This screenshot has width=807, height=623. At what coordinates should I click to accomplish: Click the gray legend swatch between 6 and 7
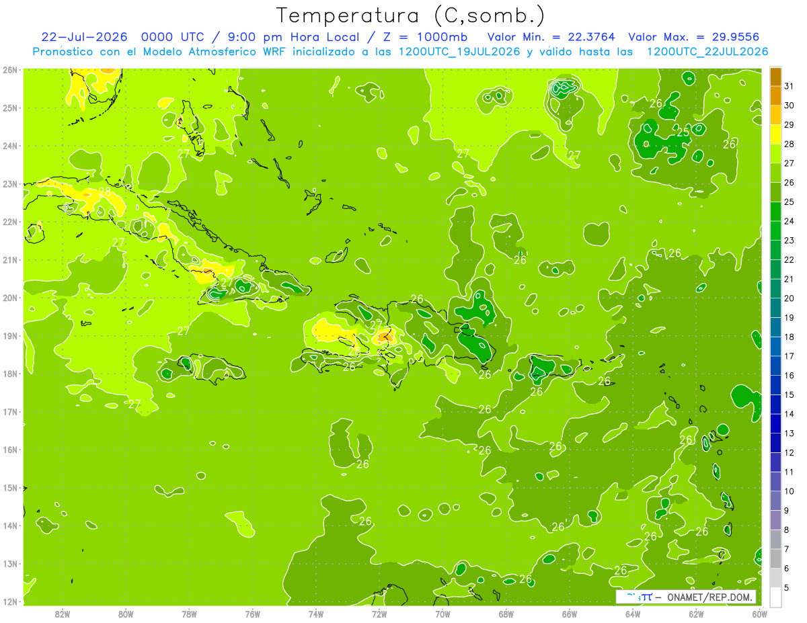pos(775,558)
